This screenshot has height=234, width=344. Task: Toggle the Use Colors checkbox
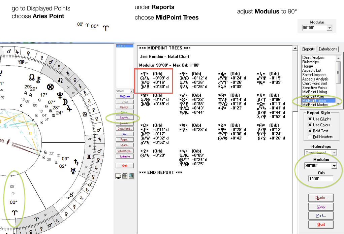pos(310,125)
